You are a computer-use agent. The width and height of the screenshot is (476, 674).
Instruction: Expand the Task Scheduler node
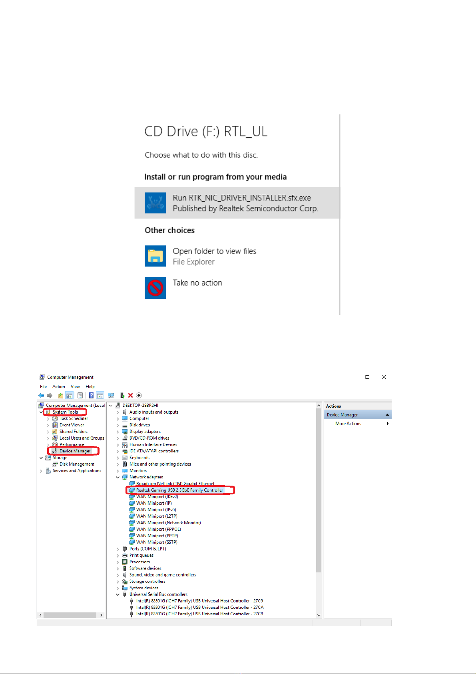tap(48, 419)
